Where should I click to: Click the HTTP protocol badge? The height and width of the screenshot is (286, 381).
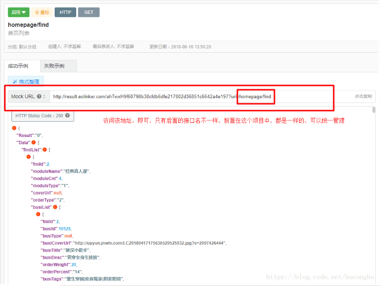tap(65, 12)
